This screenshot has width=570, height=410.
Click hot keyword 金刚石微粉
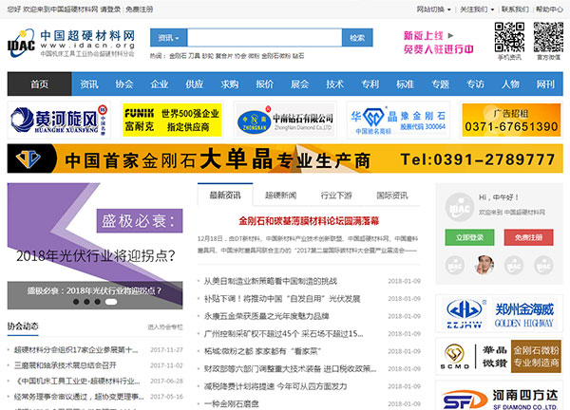coord(275,56)
